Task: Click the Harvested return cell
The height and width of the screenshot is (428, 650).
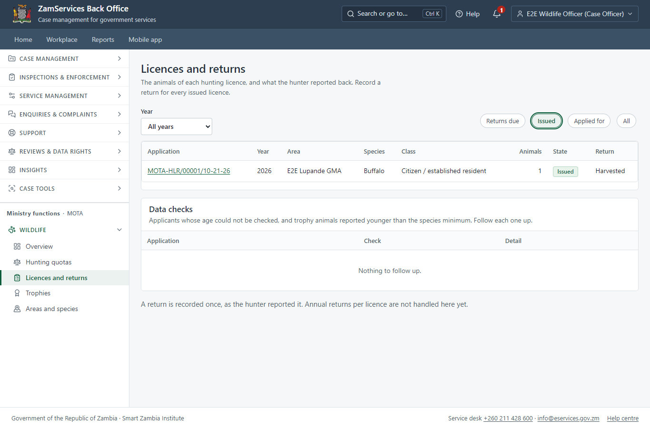Action: pyautogui.click(x=610, y=171)
